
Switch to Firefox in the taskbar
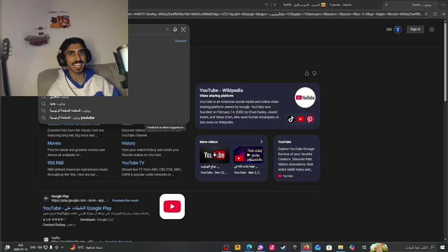[306, 247]
